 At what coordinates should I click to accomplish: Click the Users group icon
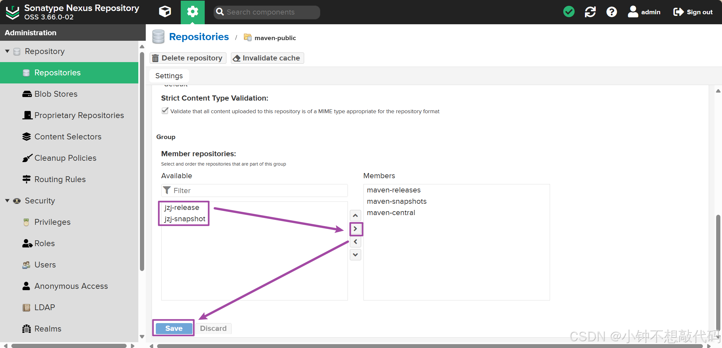[26, 265]
